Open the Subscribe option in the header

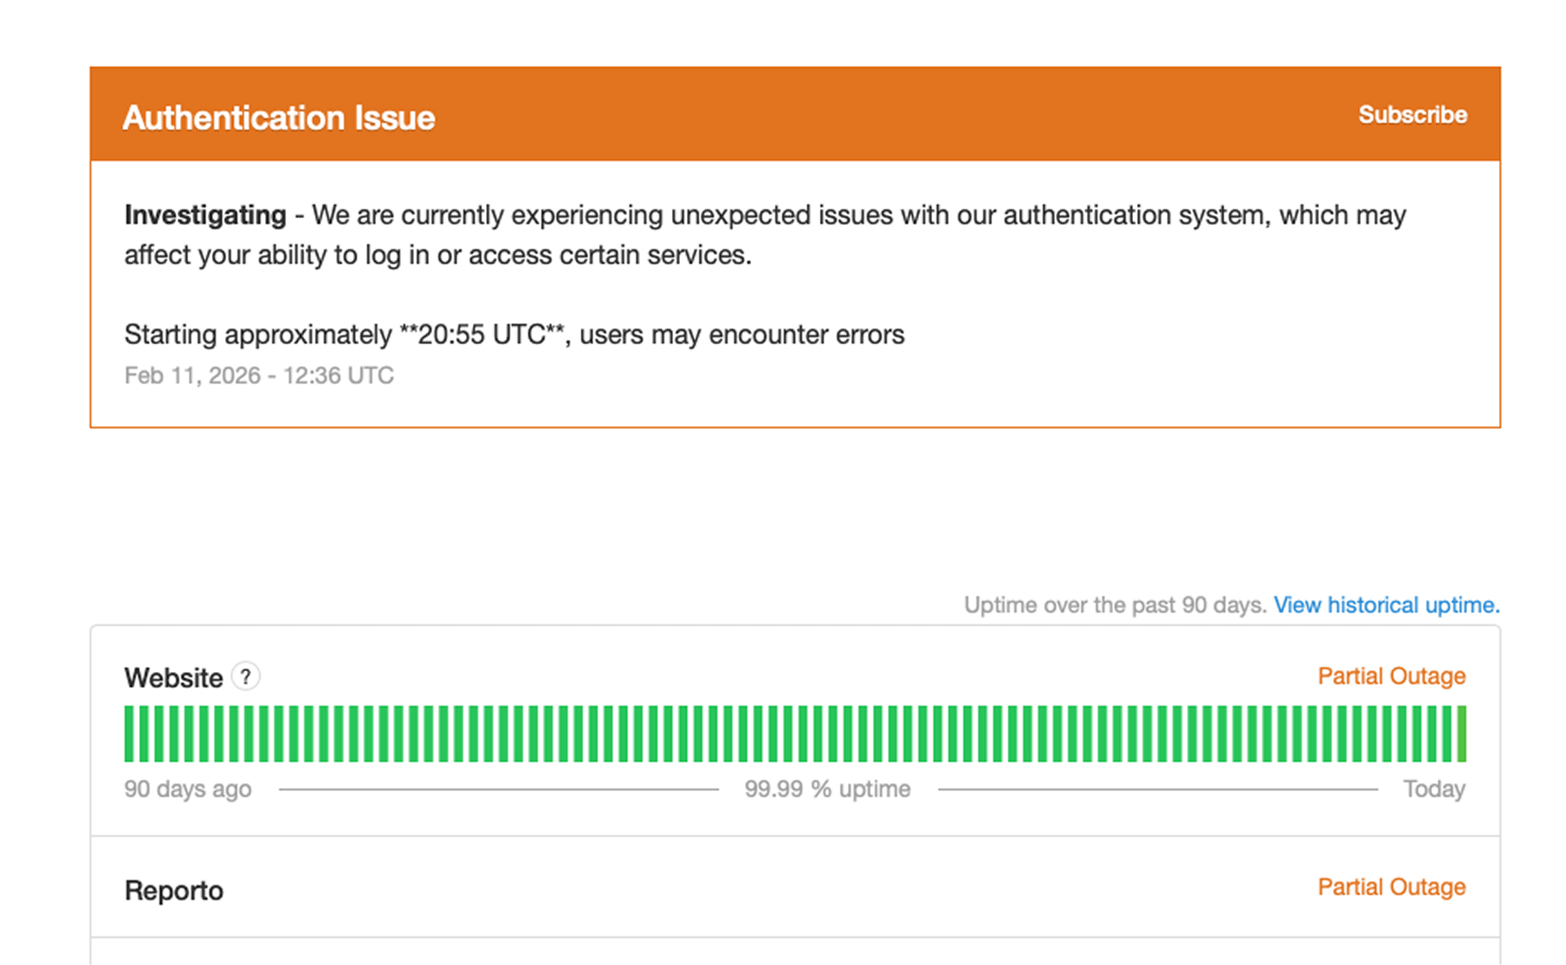click(x=1411, y=114)
